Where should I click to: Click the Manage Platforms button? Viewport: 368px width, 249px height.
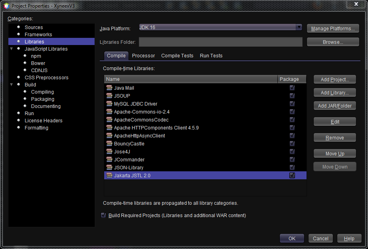(x=333, y=28)
